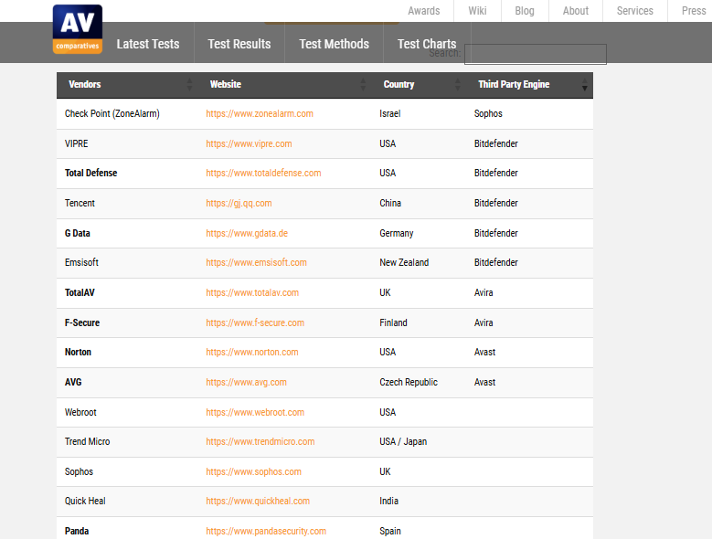Sort table by Vendors column arrows
712x539 pixels.
pyautogui.click(x=189, y=84)
